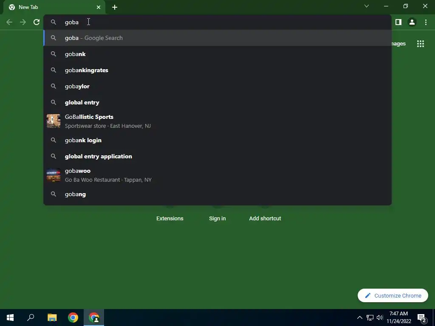
Task: Open the volume tray icon
Action: click(x=379, y=318)
